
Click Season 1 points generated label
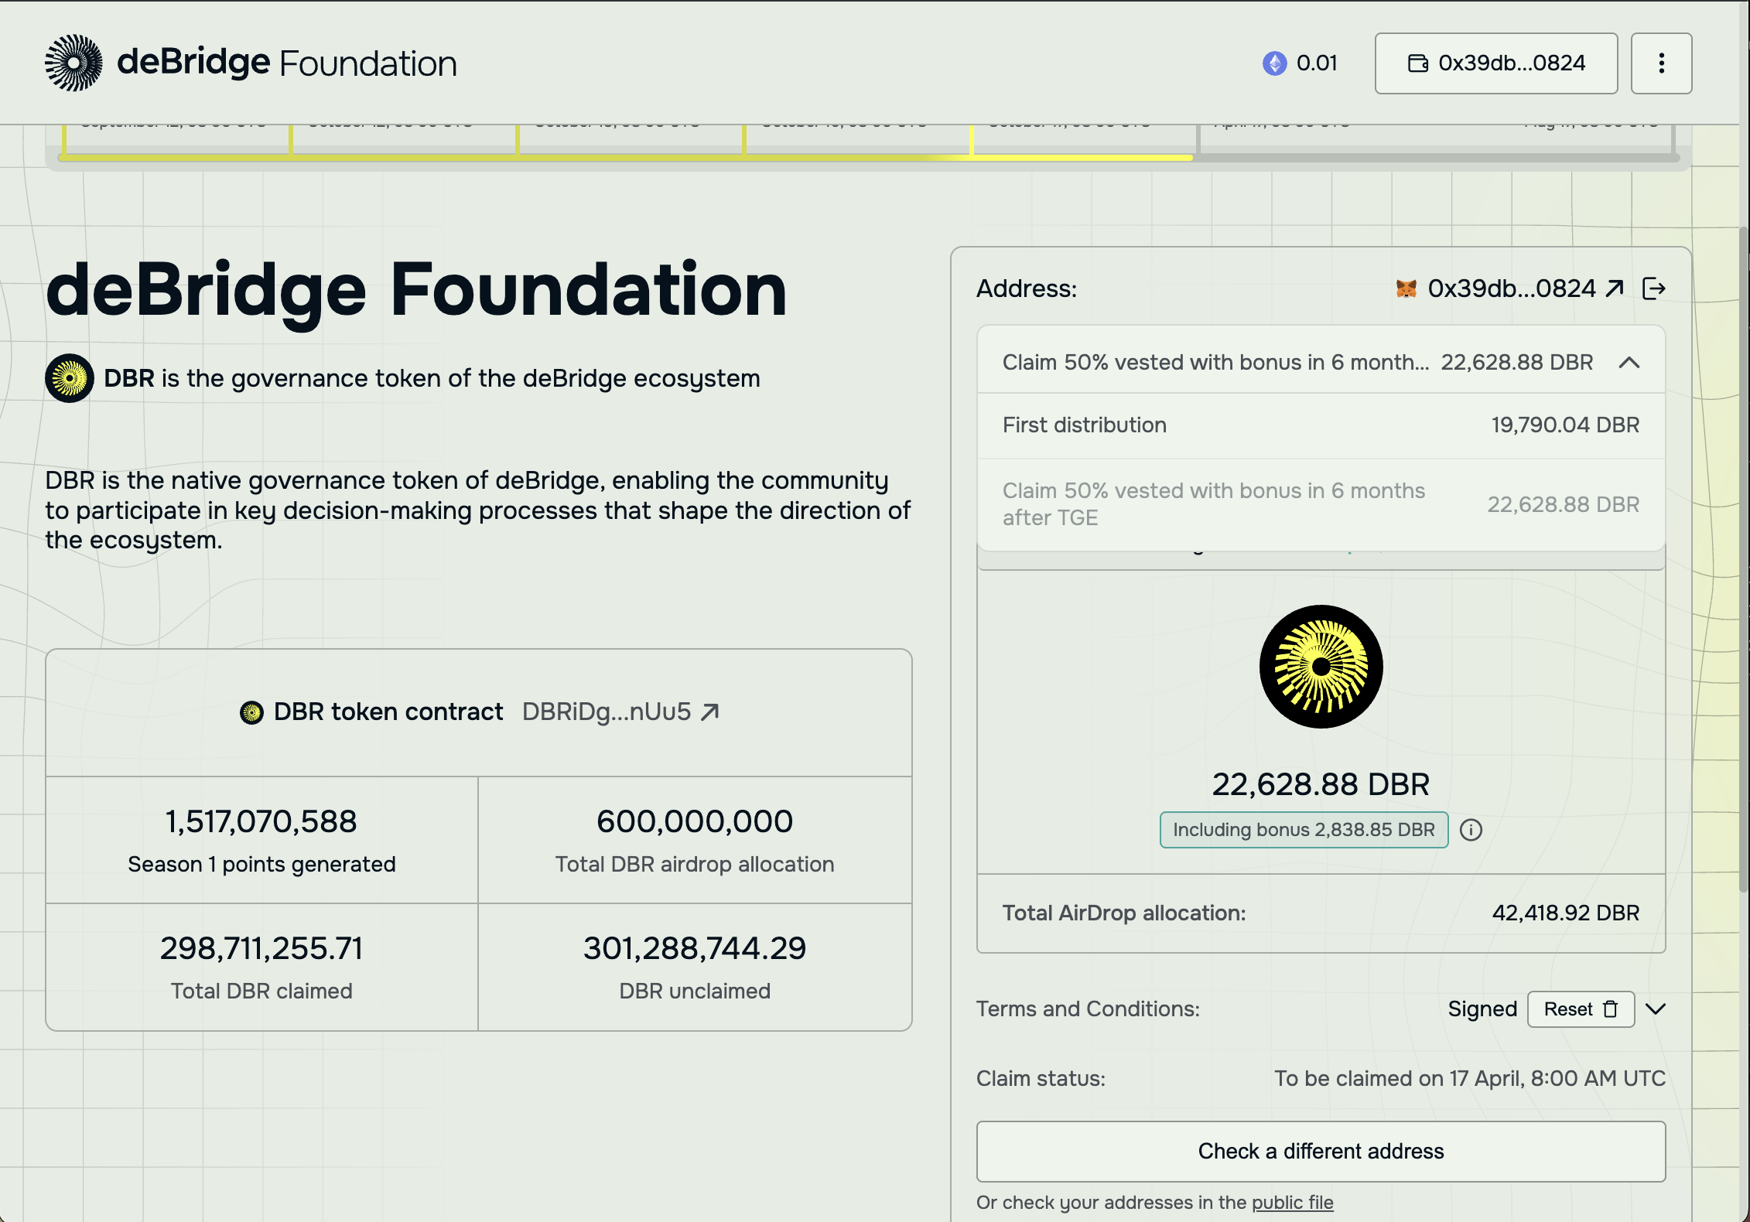(x=261, y=864)
